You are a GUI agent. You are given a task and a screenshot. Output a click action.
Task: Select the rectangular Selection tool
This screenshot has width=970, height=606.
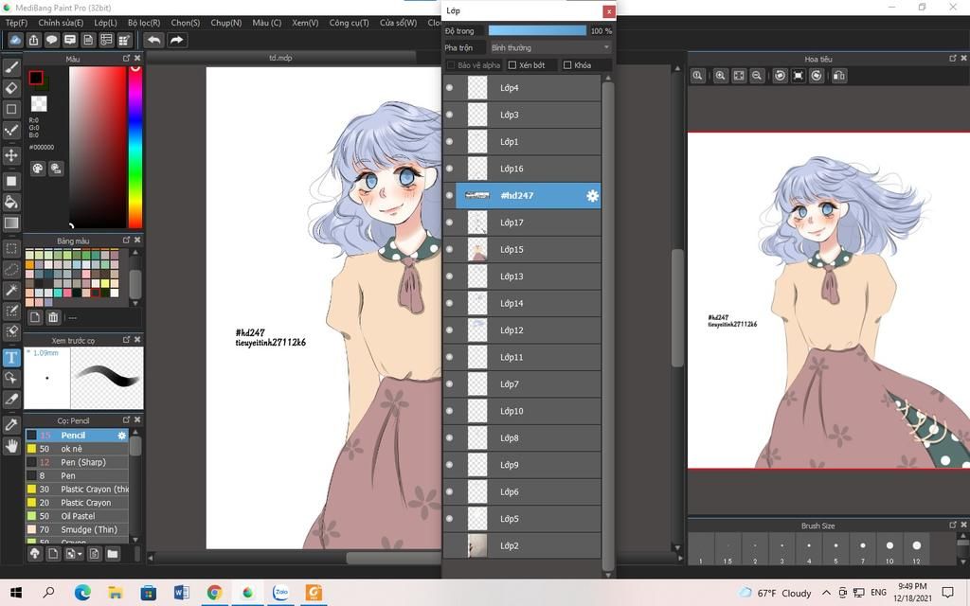click(x=11, y=249)
